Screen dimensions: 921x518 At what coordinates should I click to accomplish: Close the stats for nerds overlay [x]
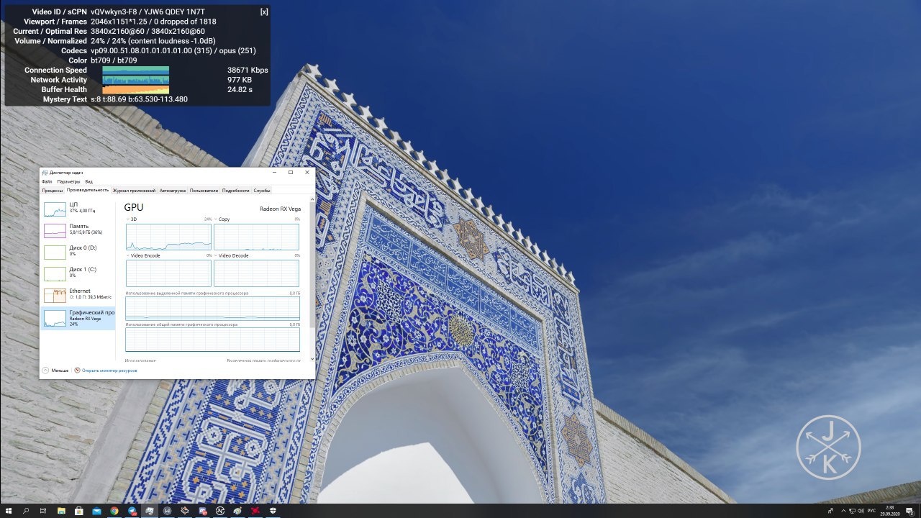pyautogui.click(x=264, y=12)
